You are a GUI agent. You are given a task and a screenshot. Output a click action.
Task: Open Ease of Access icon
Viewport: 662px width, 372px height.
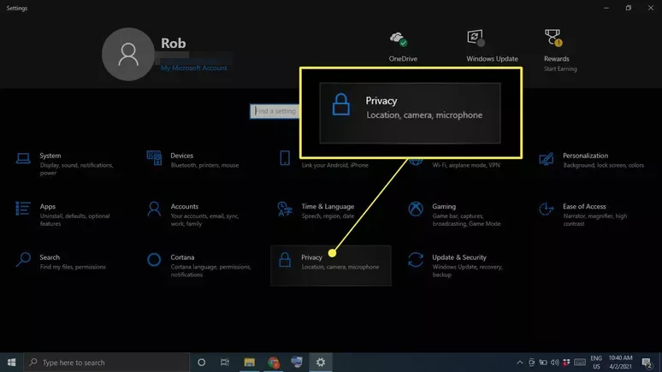[x=547, y=209]
